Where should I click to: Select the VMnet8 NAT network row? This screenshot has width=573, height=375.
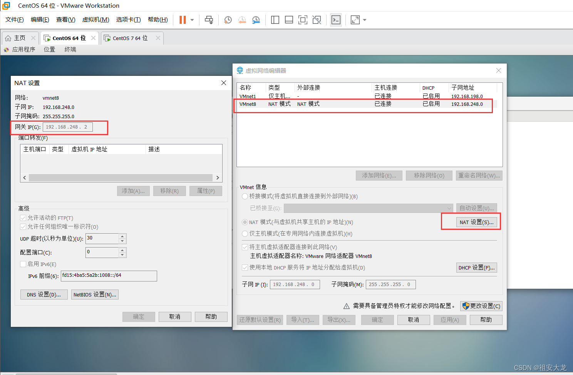pyautogui.click(x=366, y=104)
